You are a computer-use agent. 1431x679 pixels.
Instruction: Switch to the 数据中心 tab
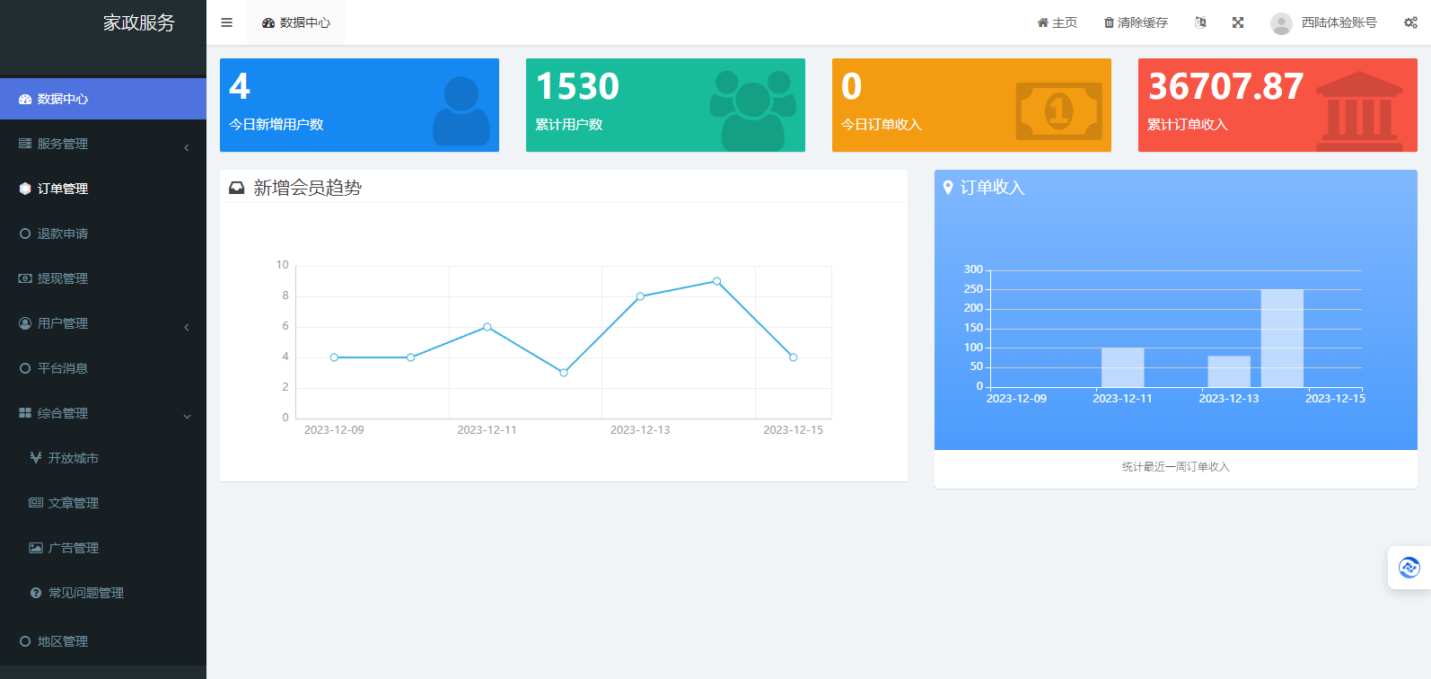[296, 22]
